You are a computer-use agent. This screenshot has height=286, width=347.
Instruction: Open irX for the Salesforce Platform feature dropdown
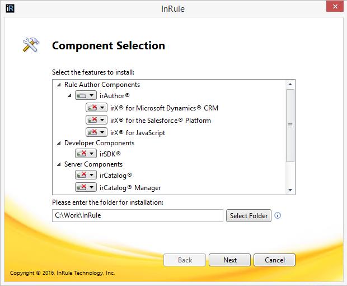(x=96, y=120)
